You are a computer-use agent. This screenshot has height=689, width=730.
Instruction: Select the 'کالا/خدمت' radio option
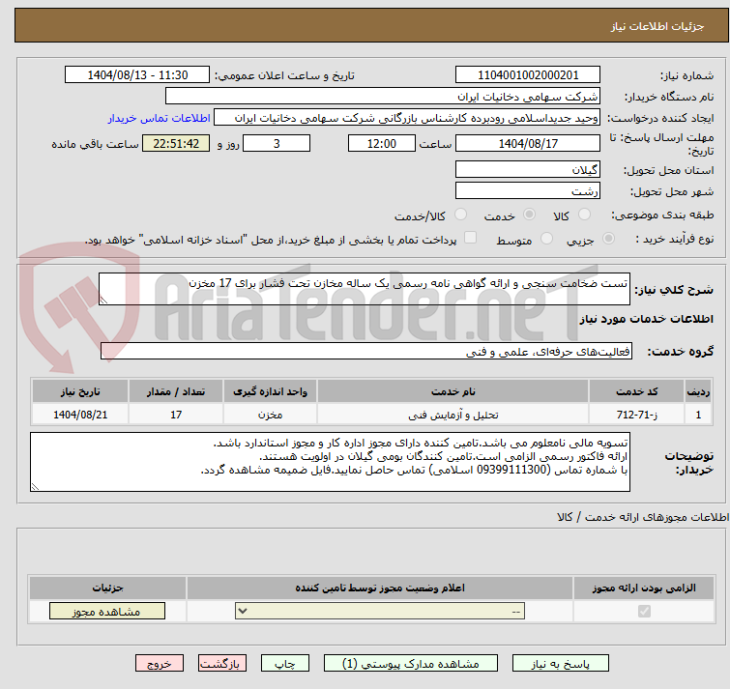pos(460,215)
